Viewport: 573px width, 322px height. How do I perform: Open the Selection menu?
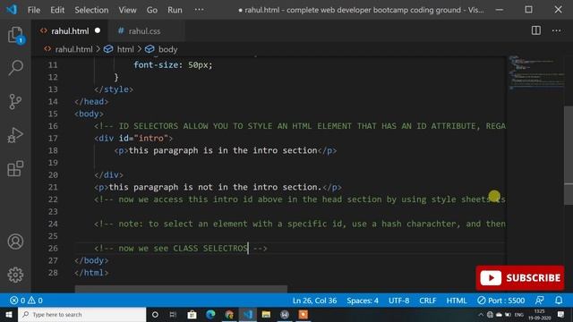click(91, 10)
